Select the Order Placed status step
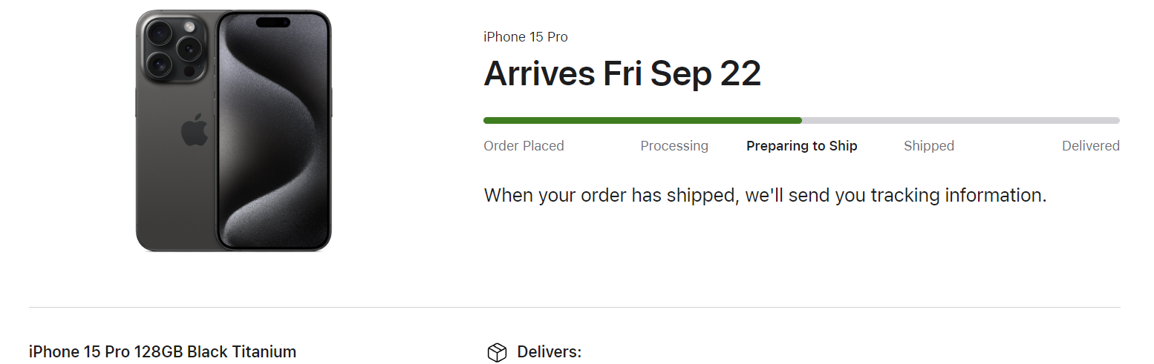The height and width of the screenshot is (364, 1154). coord(524,146)
